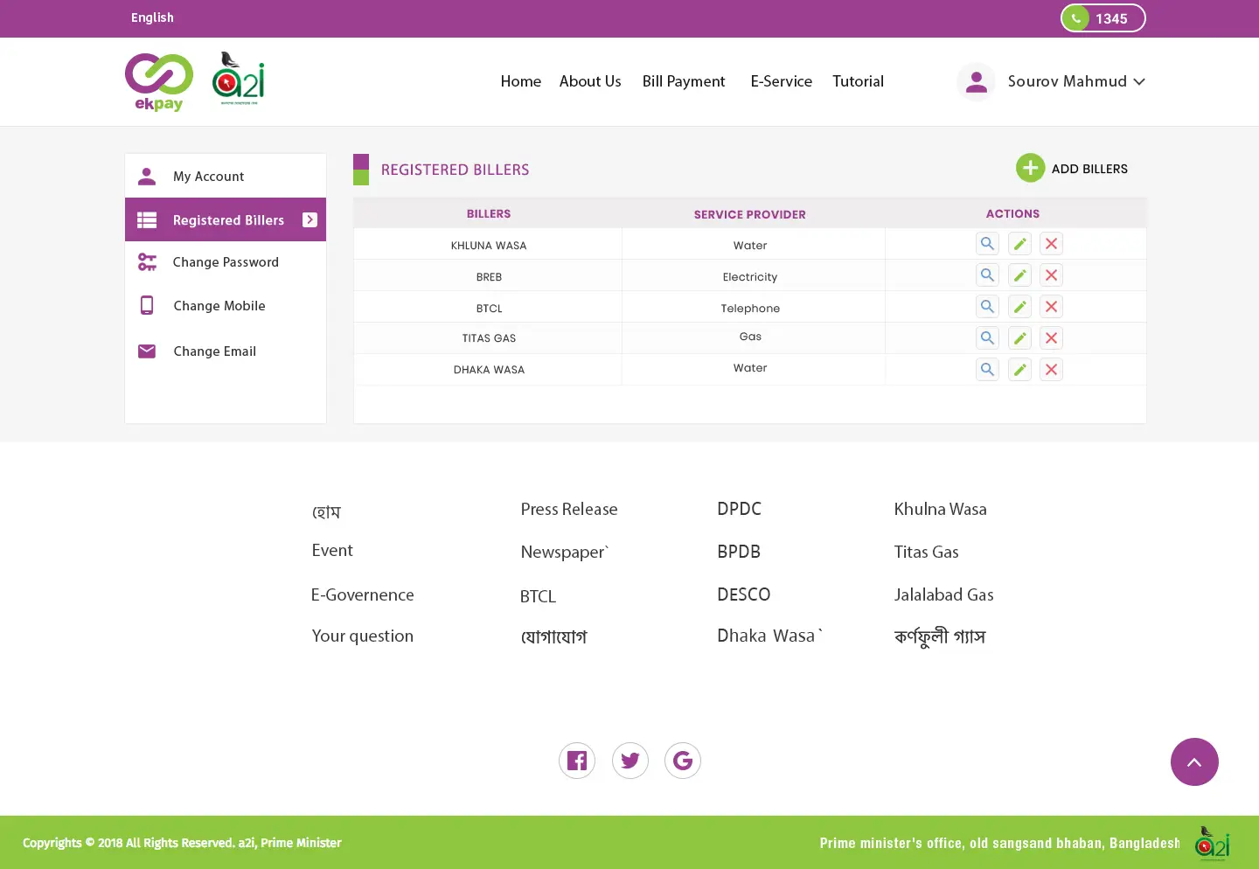Open the Twitter social link
The width and height of the screenshot is (1259, 869).
(x=630, y=761)
